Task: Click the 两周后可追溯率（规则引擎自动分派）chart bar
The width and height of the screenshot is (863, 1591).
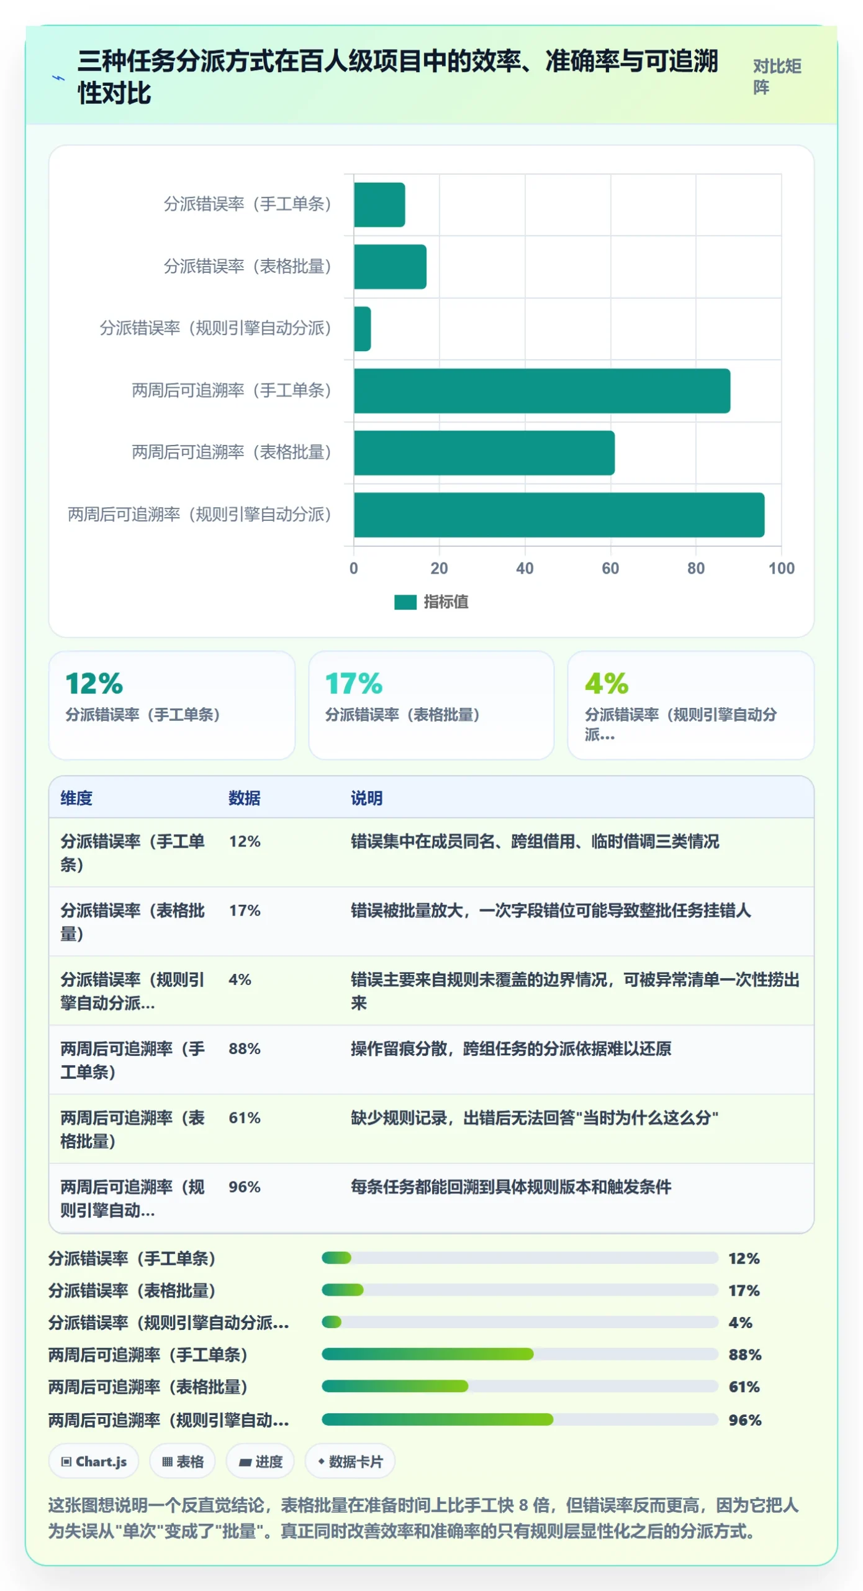Action: [559, 515]
